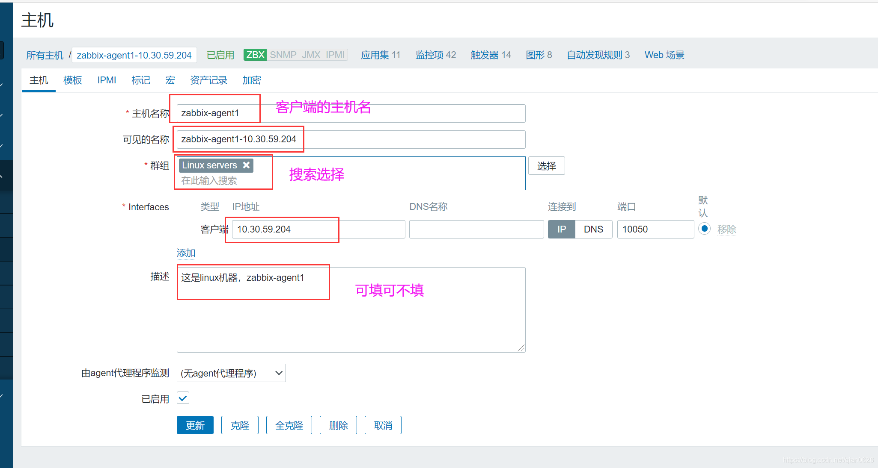The height and width of the screenshot is (468, 878).
Task: Switch connect-to mode to IP
Action: (x=562, y=229)
